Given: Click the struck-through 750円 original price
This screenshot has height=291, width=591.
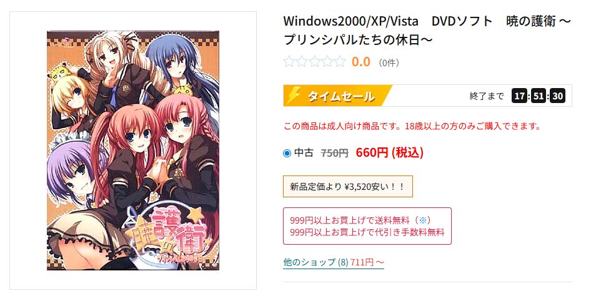Looking at the screenshot, I should pyautogui.click(x=334, y=153).
